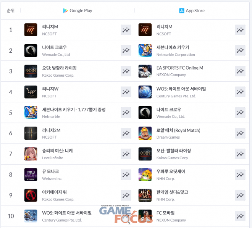Click WOS: 화이트 아웃 서바이벌 App Store title
This screenshot has height=228, width=252.
click(181, 89)
